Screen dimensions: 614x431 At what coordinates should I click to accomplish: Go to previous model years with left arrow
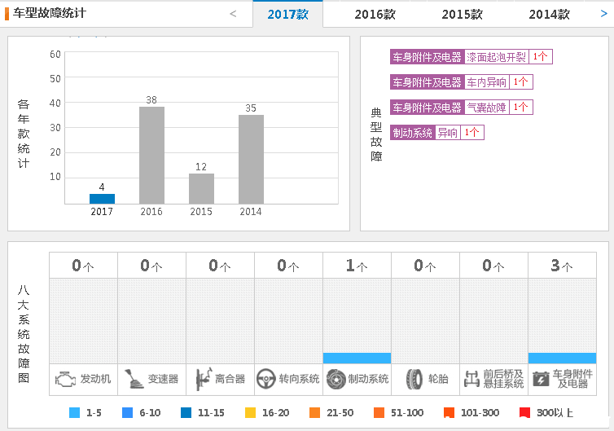click(x=233, y=14)
